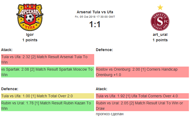Viewport: 190px width, 125px height.
Task: Click the gold star above Servette logo
Action: click(x=160, y=7)
